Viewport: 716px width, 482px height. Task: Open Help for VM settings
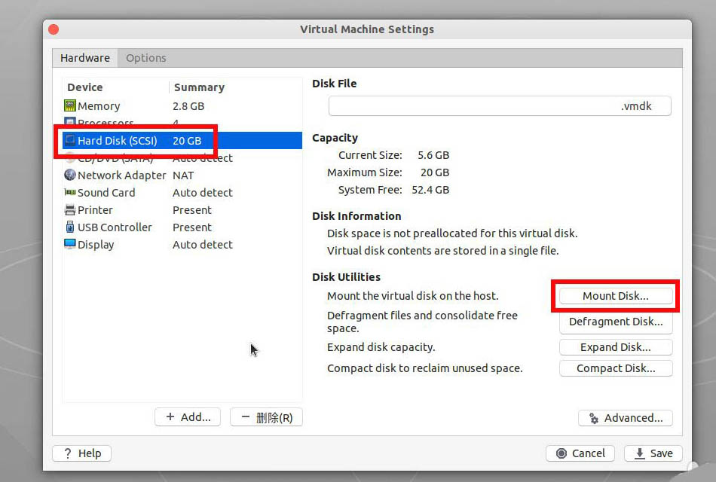(81, 453)
